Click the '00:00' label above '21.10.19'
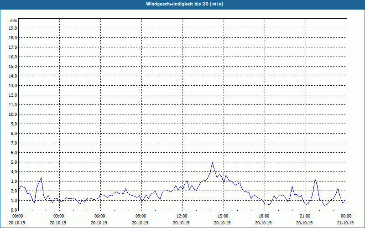 (x=347, y=216)
